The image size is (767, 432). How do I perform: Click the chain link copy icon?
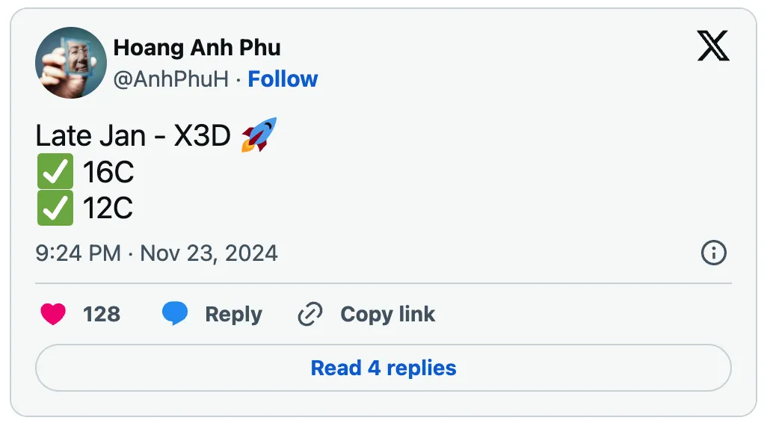(310, 314)
